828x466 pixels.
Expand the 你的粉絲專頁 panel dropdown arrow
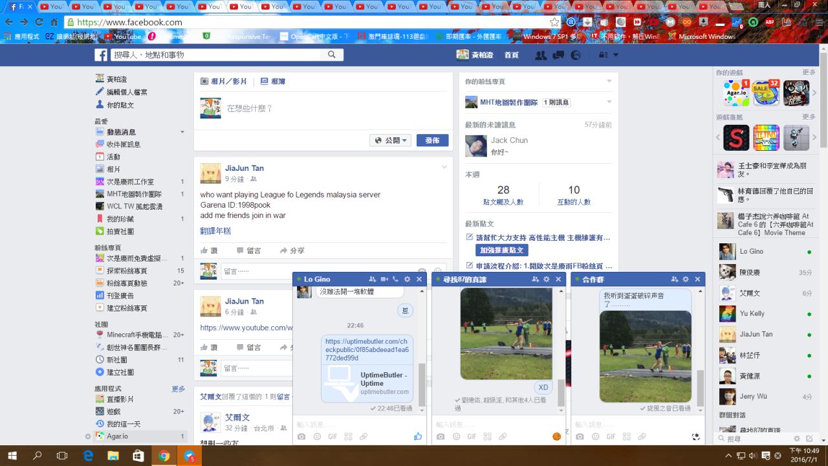tap(609, 82)
